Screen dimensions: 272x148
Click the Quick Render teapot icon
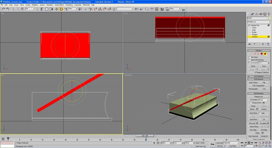pos(184,9)
